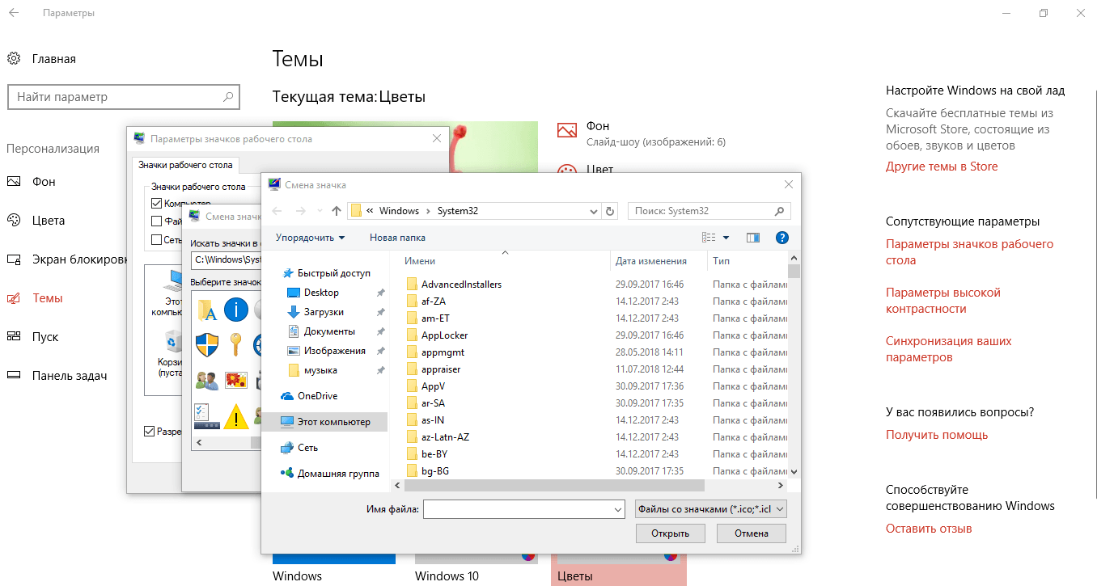The width and height of the screenshot is (1097, 586).
Task: Pick the blue-yellow shield icon in the icon picker
Action: [x=207, y=345]
